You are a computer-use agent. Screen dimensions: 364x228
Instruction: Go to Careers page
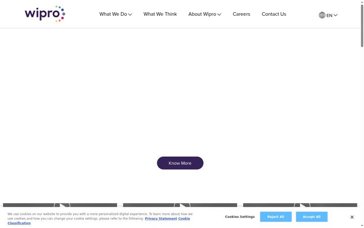click(241, 14)
